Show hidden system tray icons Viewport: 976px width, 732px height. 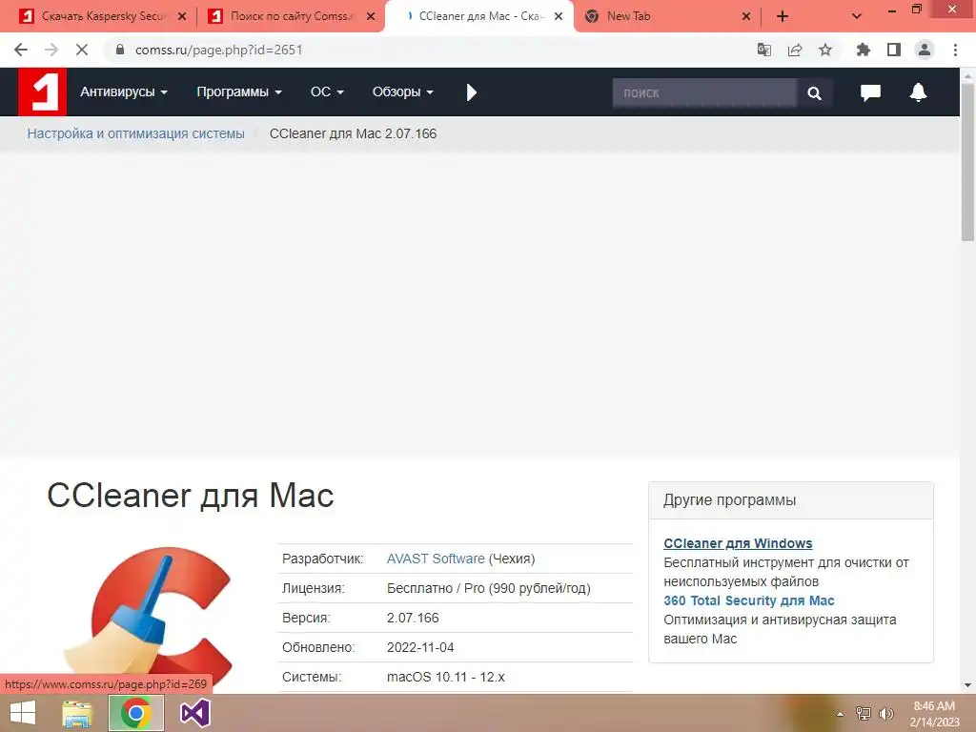click(x=840, y=714)
